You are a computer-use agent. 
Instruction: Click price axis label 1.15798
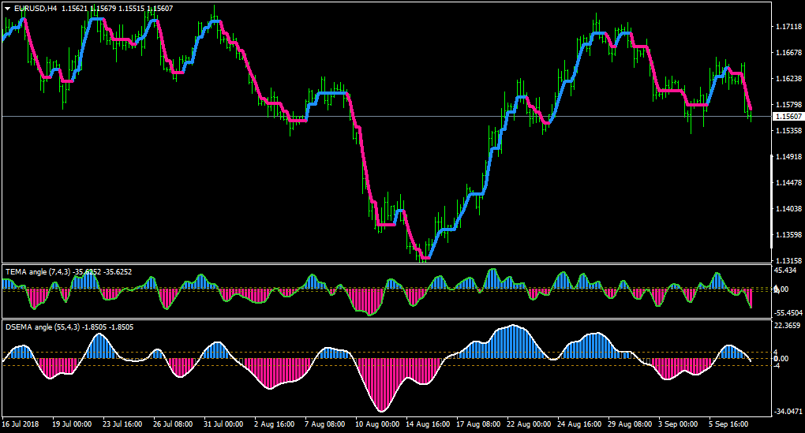click(x=788, y=104)
